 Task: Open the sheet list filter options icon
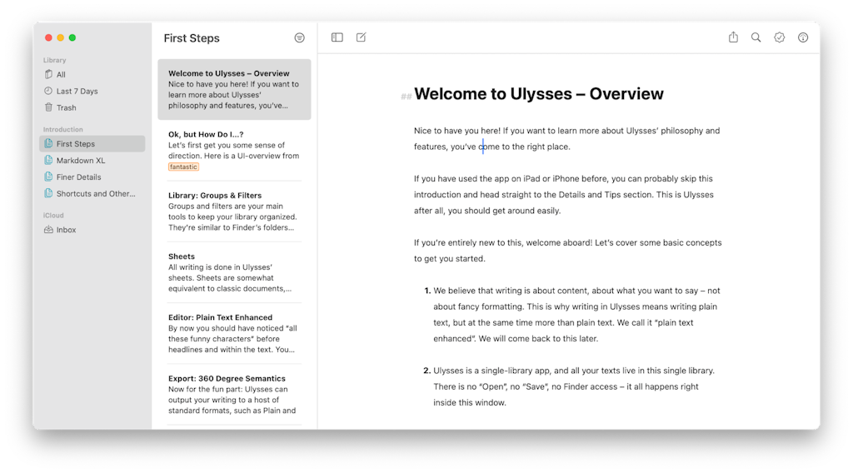299,37
